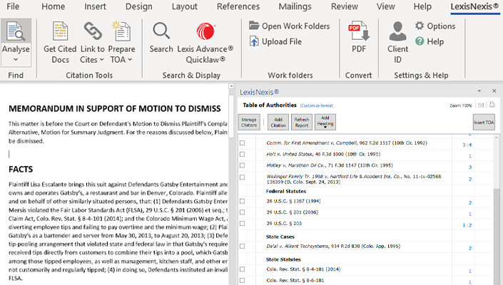Click the Link to Cites chain icon
503x285 pixels.
93,31
